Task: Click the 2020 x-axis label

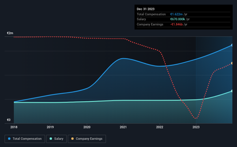Action: click(87, 127)
